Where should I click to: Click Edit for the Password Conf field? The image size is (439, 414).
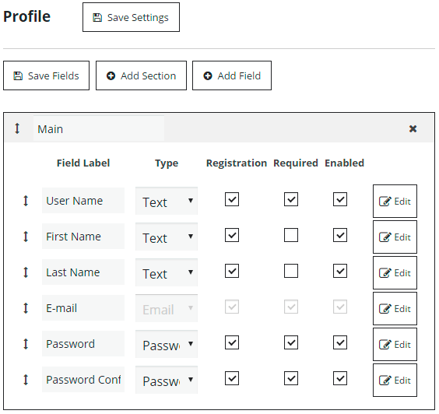tap(395, 381)
